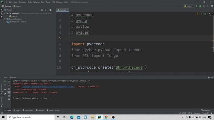The width and height of the screenshot is (214, 120).
Task: Open the traceback file link to main.py
Action: tap(47, 87)
